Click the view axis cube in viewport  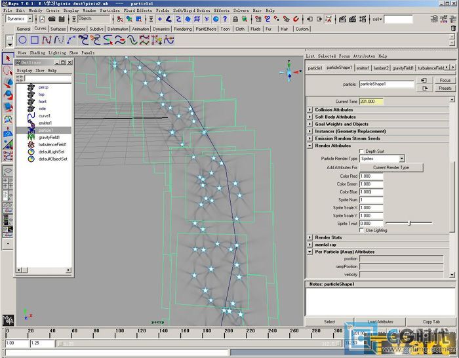(x=289, y=72)
